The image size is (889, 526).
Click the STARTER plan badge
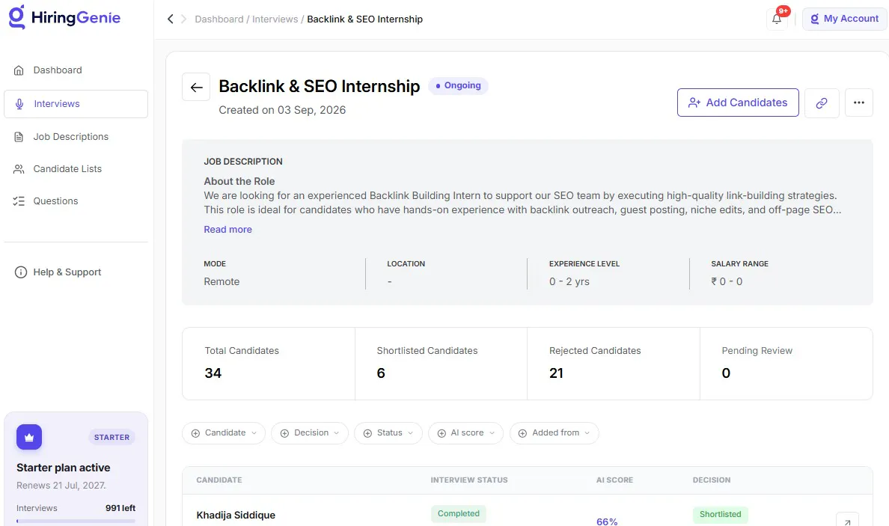click(111, 438)
